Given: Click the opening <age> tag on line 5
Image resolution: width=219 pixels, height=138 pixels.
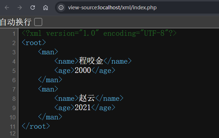Looking at the screenshot, I should [64, 70].
